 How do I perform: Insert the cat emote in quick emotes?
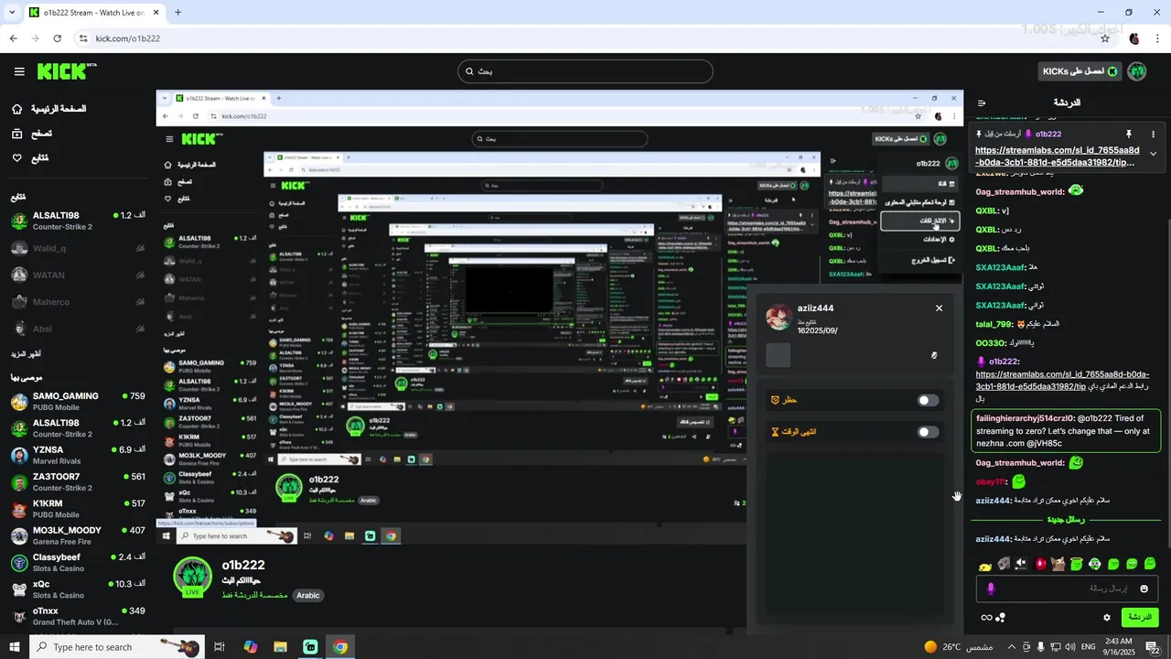pyautogui.click(x=1058, y=564)
